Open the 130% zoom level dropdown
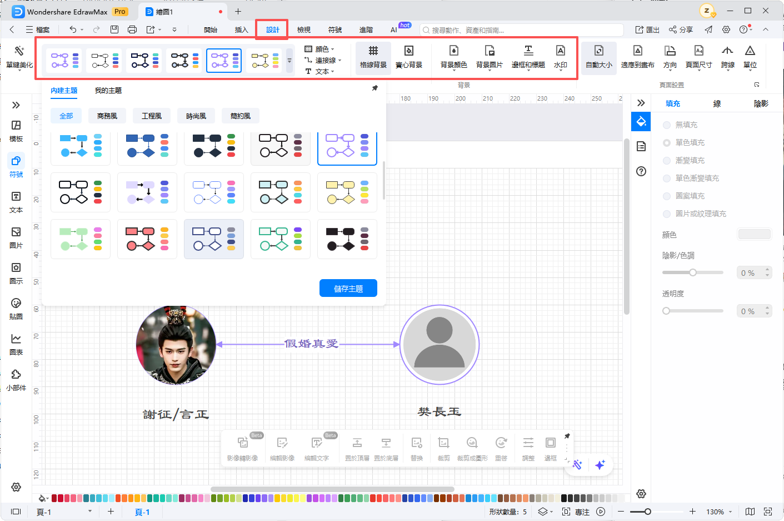This screenshot has width=784, height=521. pos(719,512)
